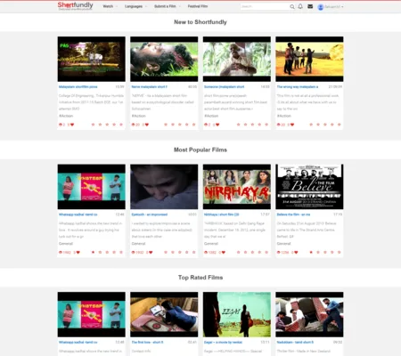401x356 pixels.
Task: Click inside the search input field
Action: [265, 6]
